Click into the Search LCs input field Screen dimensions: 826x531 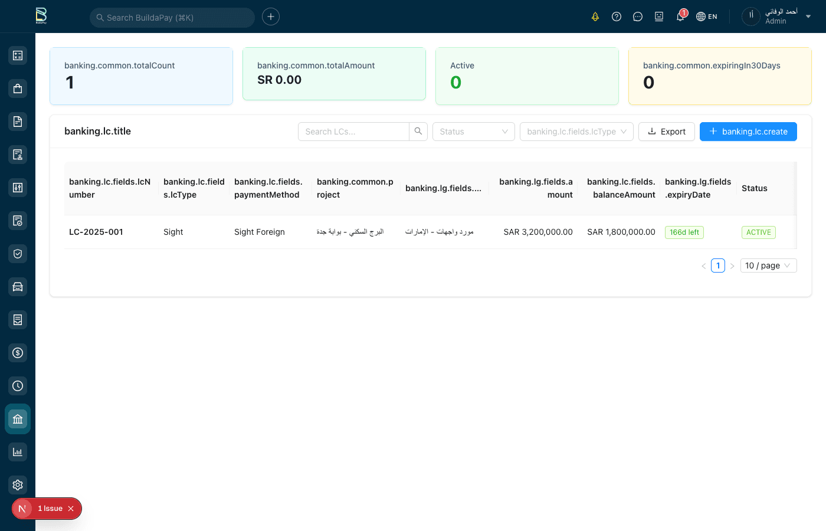(x=353, y=132)
